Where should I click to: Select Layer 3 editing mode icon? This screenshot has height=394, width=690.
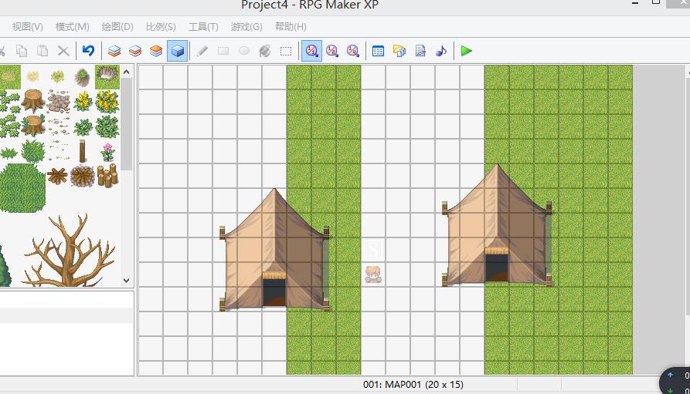[156, 51]
